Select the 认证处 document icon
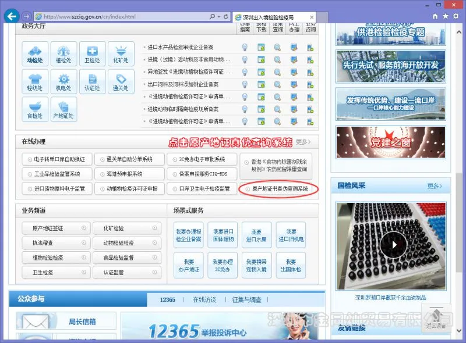Screen dimensions: 466x343 (92, 81)
